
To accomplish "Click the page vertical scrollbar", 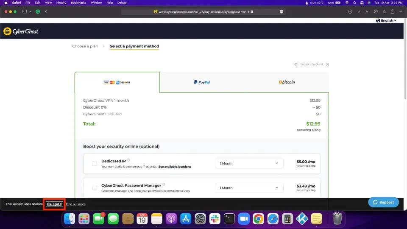I will pyautogui.click(x=405, y=60).
